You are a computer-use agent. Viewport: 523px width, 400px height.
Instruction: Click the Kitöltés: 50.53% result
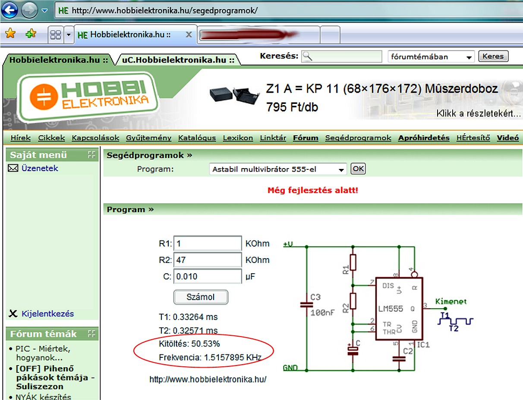click(189, 344)
